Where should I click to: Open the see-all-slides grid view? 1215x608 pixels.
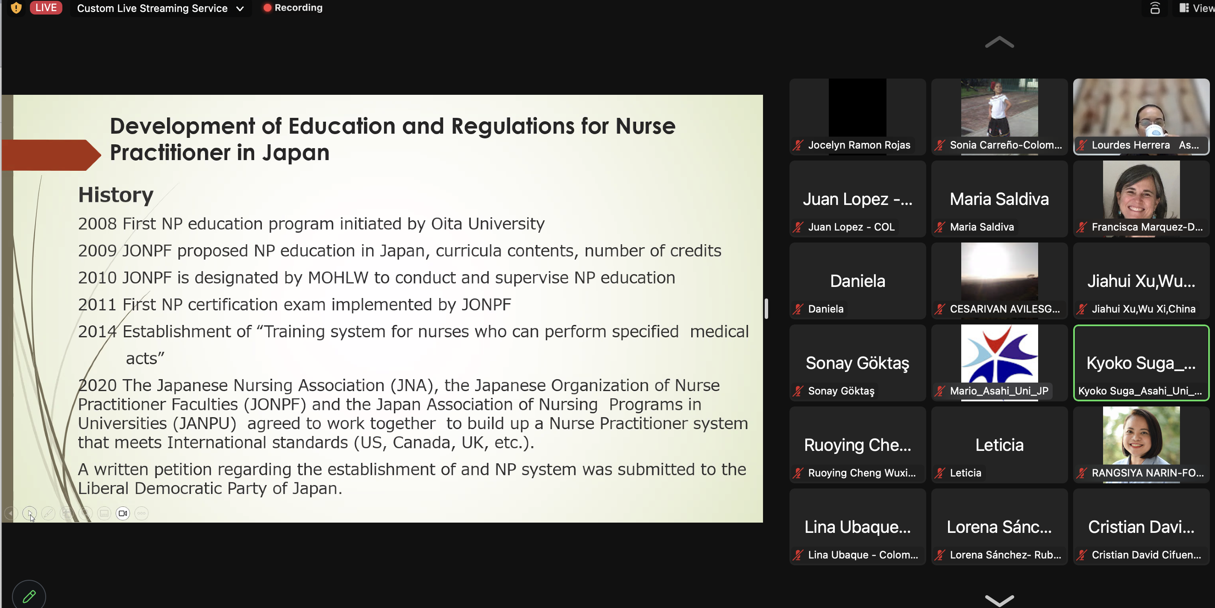click(67, 513)
